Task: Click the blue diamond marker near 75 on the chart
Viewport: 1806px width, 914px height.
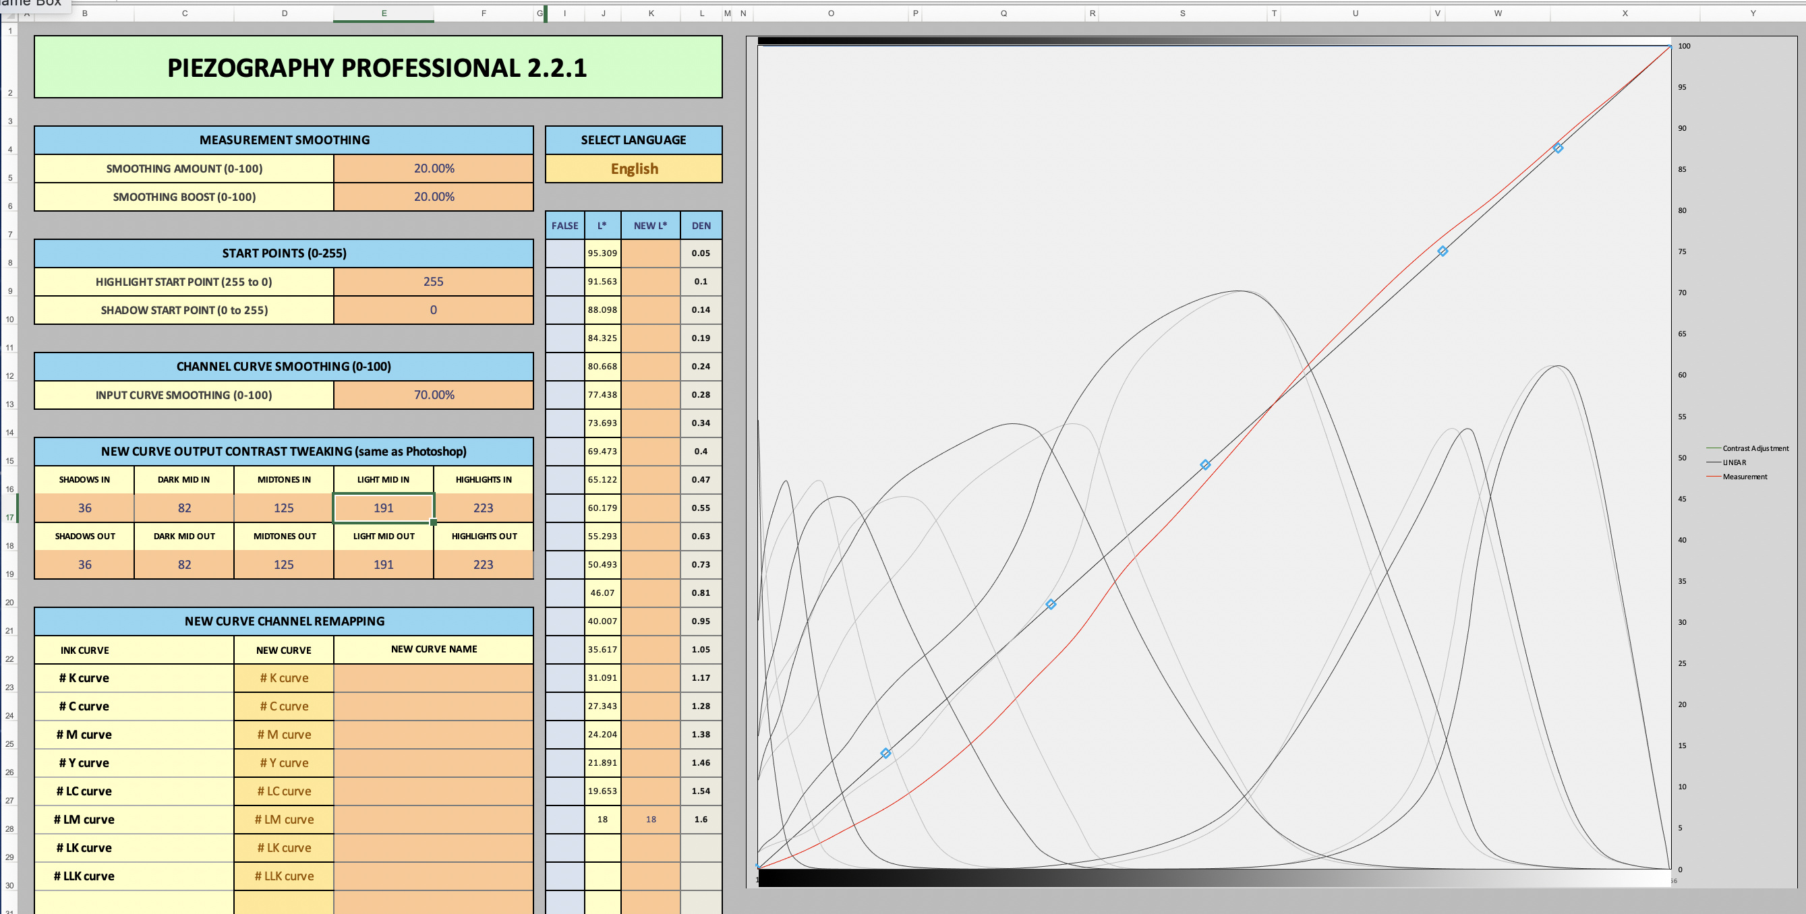Action: (1443, 251)
